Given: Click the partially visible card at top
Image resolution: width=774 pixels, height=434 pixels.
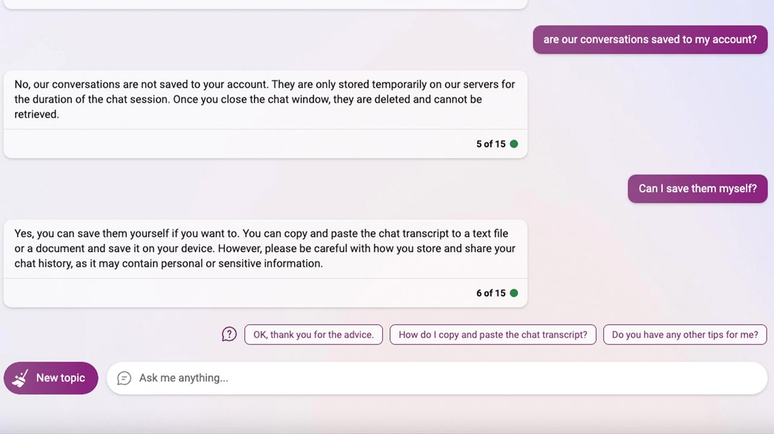Looking at the screenshot, I should (265, 4).
